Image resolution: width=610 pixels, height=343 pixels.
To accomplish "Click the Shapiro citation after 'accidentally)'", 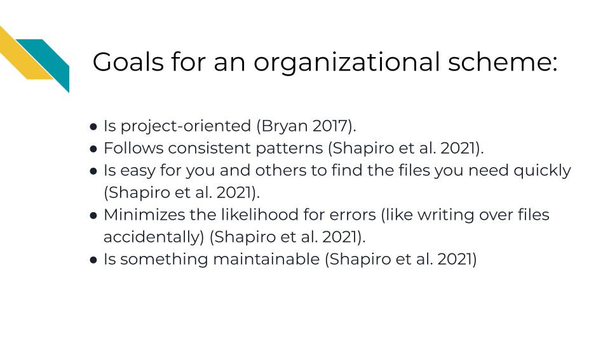I will pyautogui.click(x=287, y=237).
